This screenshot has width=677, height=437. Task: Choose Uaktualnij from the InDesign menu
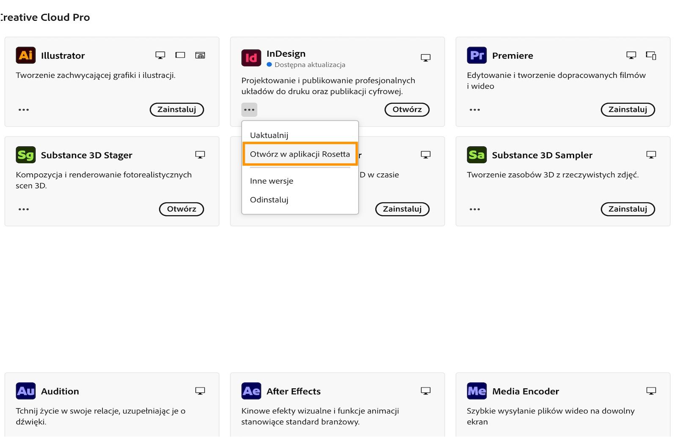click(x=300, y=135)
